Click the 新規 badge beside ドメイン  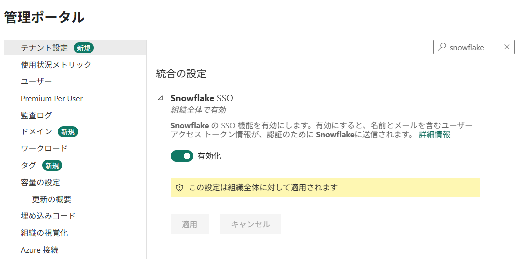coord(68,132)
